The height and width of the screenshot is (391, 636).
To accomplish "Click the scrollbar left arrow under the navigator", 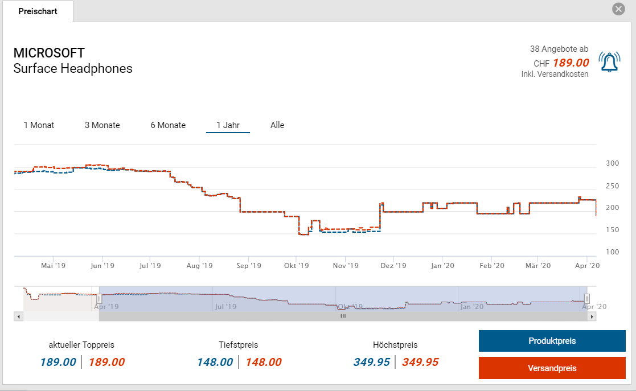I will coord(18,316).
